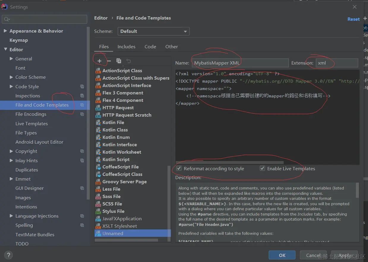Click Editor in the breadcrumb
The image size is (368, 262).
coord(101,18)
